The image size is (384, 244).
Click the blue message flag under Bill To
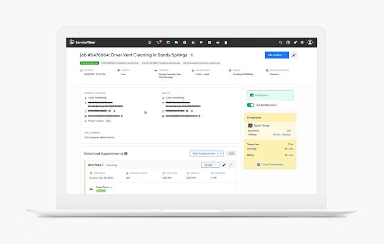[x=187, y=111]
